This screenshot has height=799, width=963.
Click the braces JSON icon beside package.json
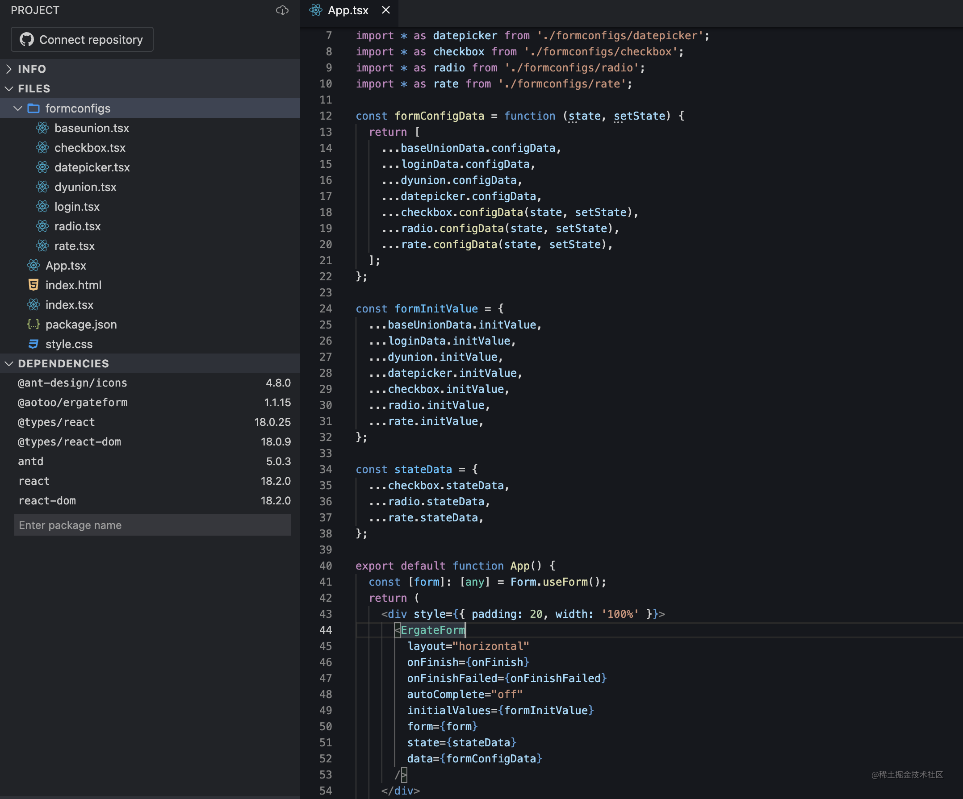(33, 325)
